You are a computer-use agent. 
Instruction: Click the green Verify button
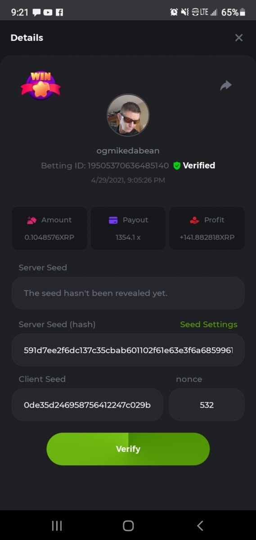[x=128, y=449]
